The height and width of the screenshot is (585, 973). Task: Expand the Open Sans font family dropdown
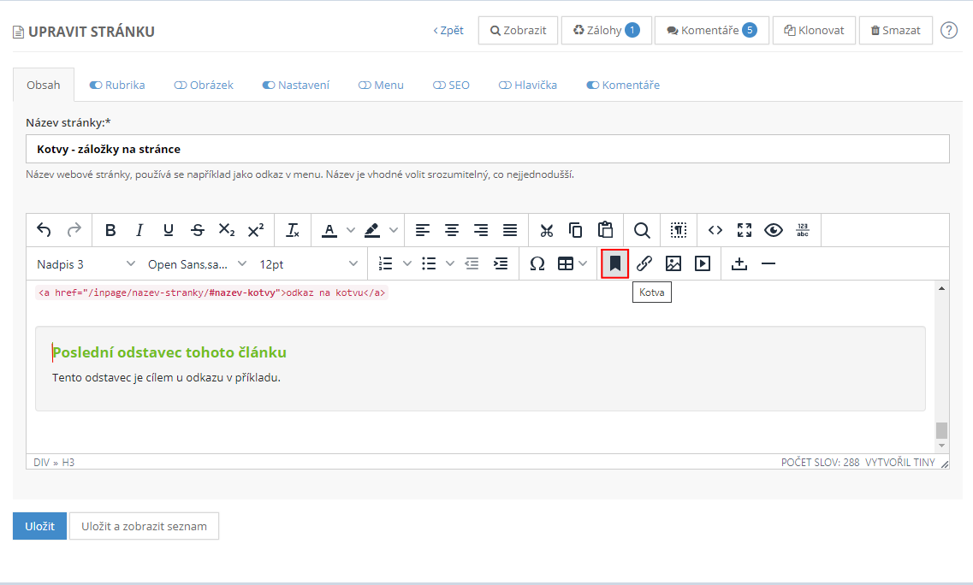pos(197,263)
